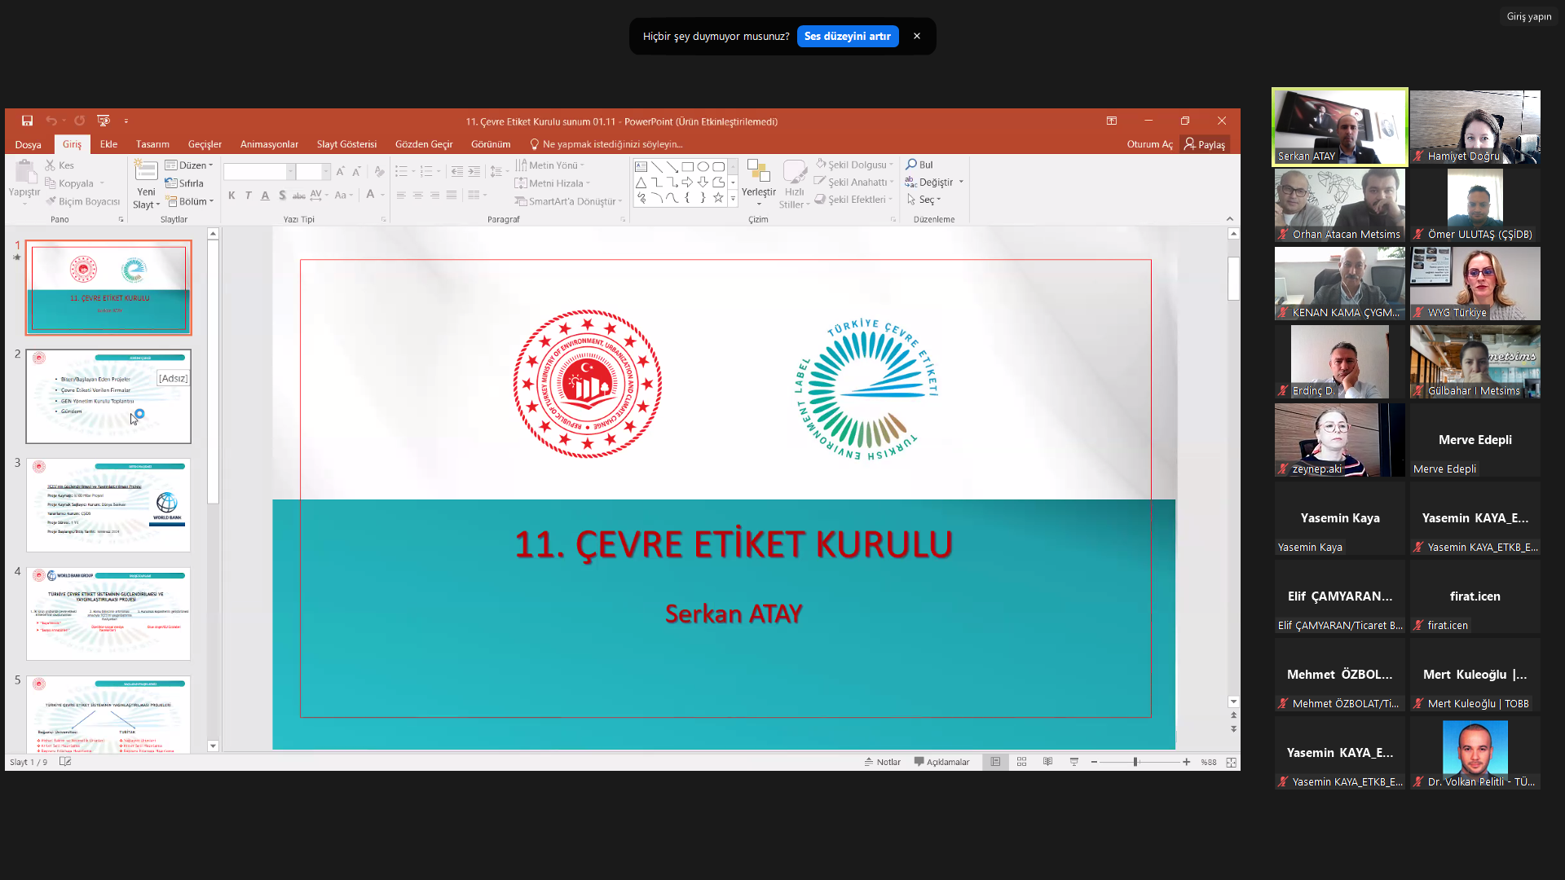Toggle italic (T) formatting
The width and height of the screenshot is (1565, 880).
point(248,195)
